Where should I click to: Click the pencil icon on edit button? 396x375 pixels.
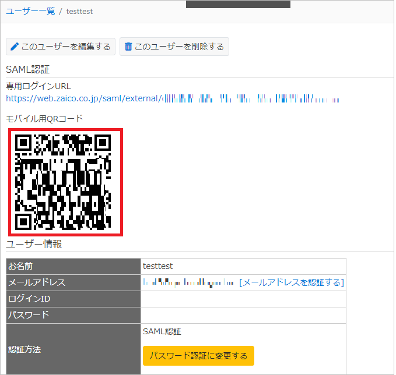(15, 47)
